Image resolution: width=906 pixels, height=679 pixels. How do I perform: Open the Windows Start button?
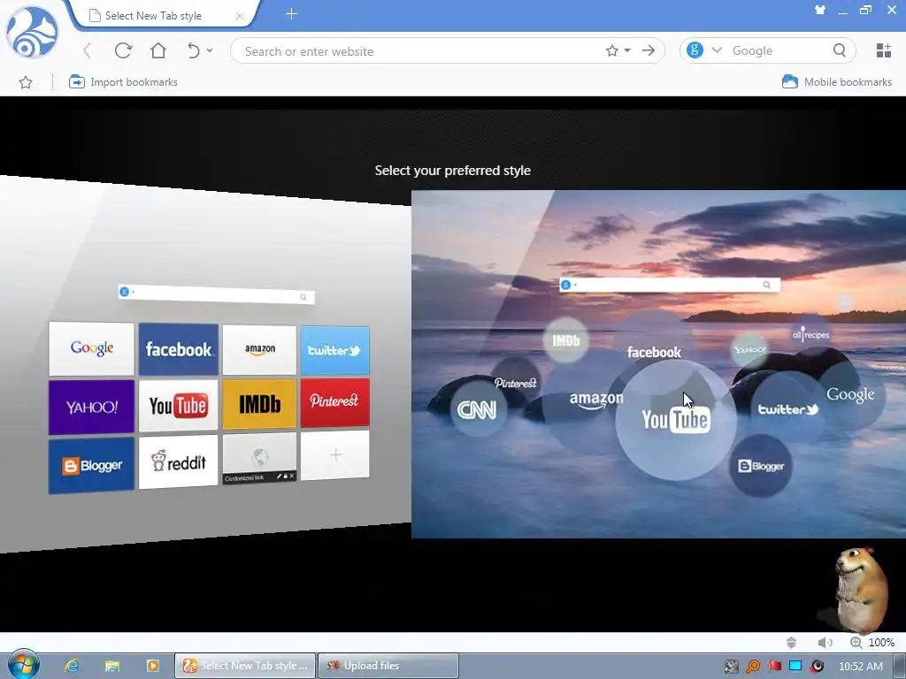point(22,665)
